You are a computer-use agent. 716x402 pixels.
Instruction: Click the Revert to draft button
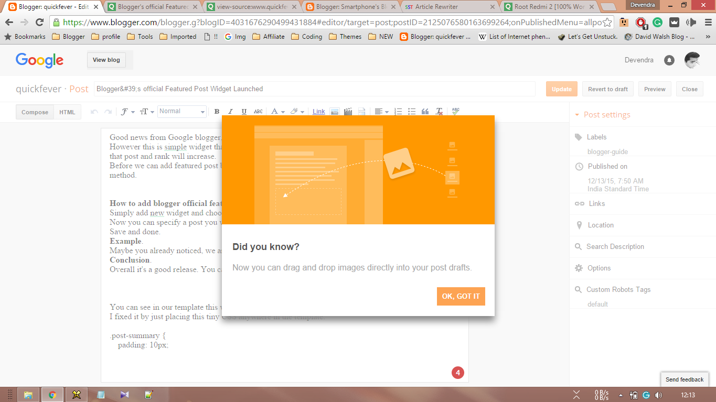click(607, 89)
